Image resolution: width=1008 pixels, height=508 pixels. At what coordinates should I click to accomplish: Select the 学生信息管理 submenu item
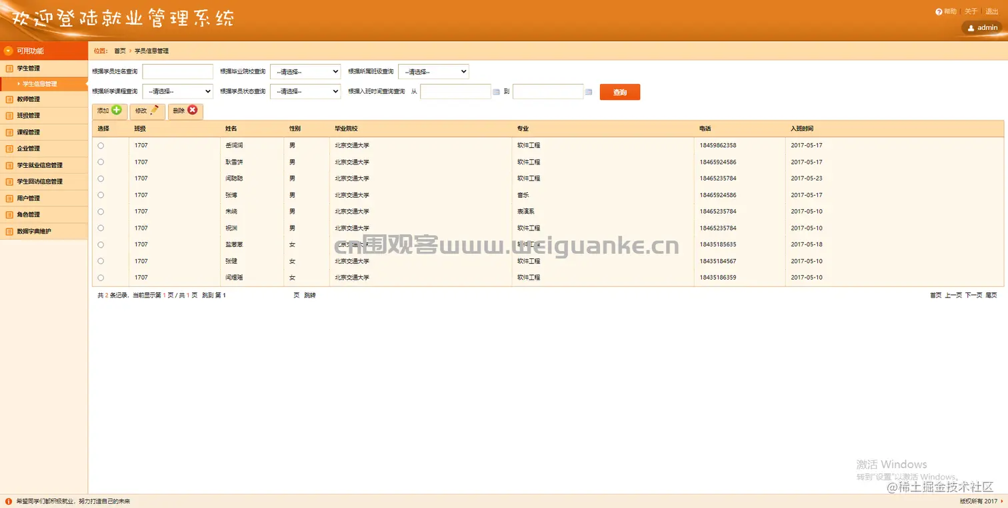(44, 84)
